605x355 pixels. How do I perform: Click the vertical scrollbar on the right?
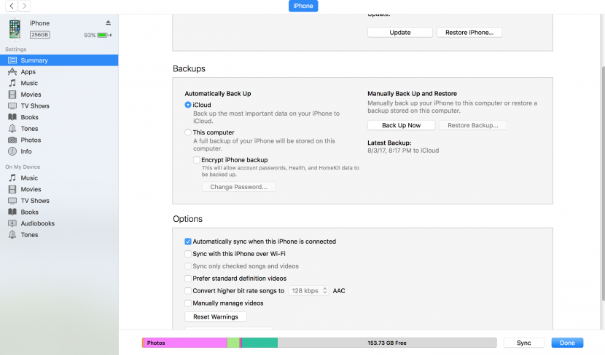point(603,183)
